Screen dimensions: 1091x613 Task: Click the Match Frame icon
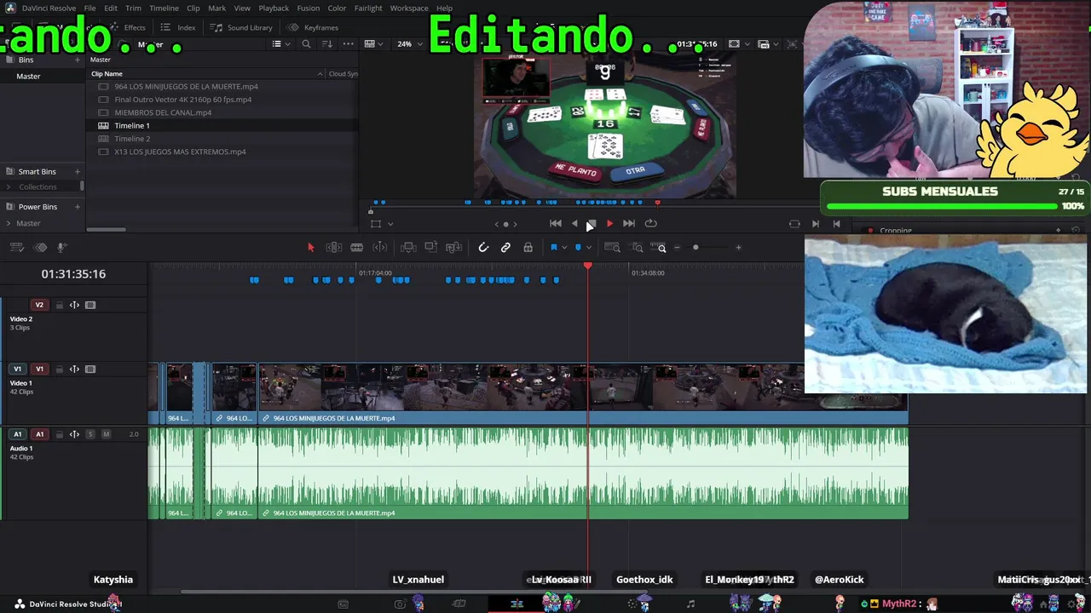point(794,223)
